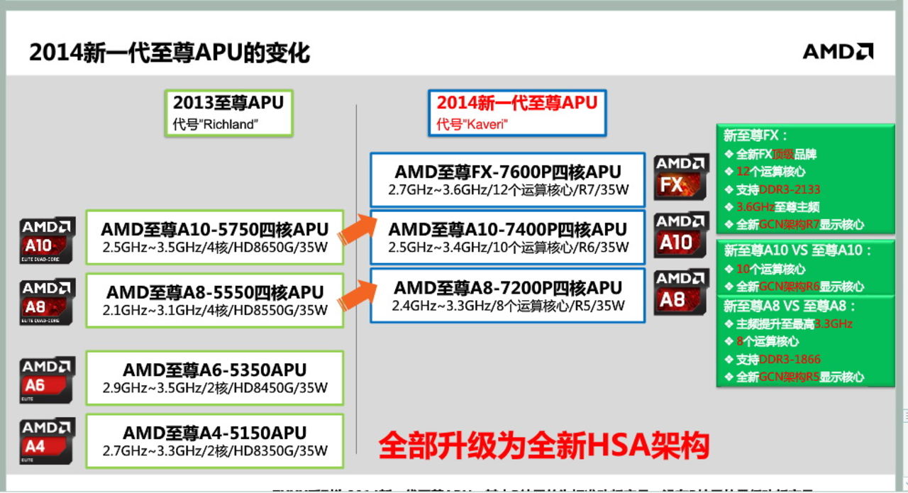
Task: Click the slide title 2014新一代至尊APU的变化
Action: [170, 52]
